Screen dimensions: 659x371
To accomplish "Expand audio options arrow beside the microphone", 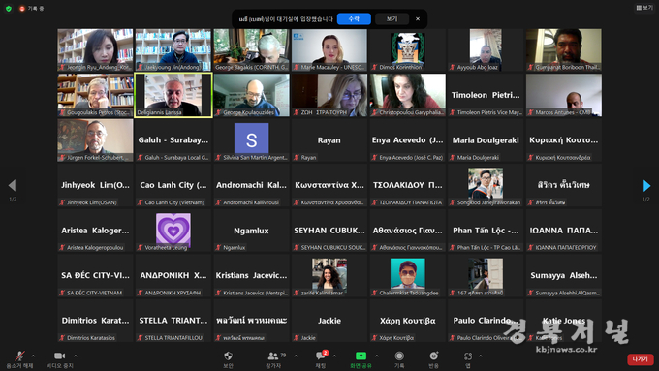I will click(x=33, y=356).
